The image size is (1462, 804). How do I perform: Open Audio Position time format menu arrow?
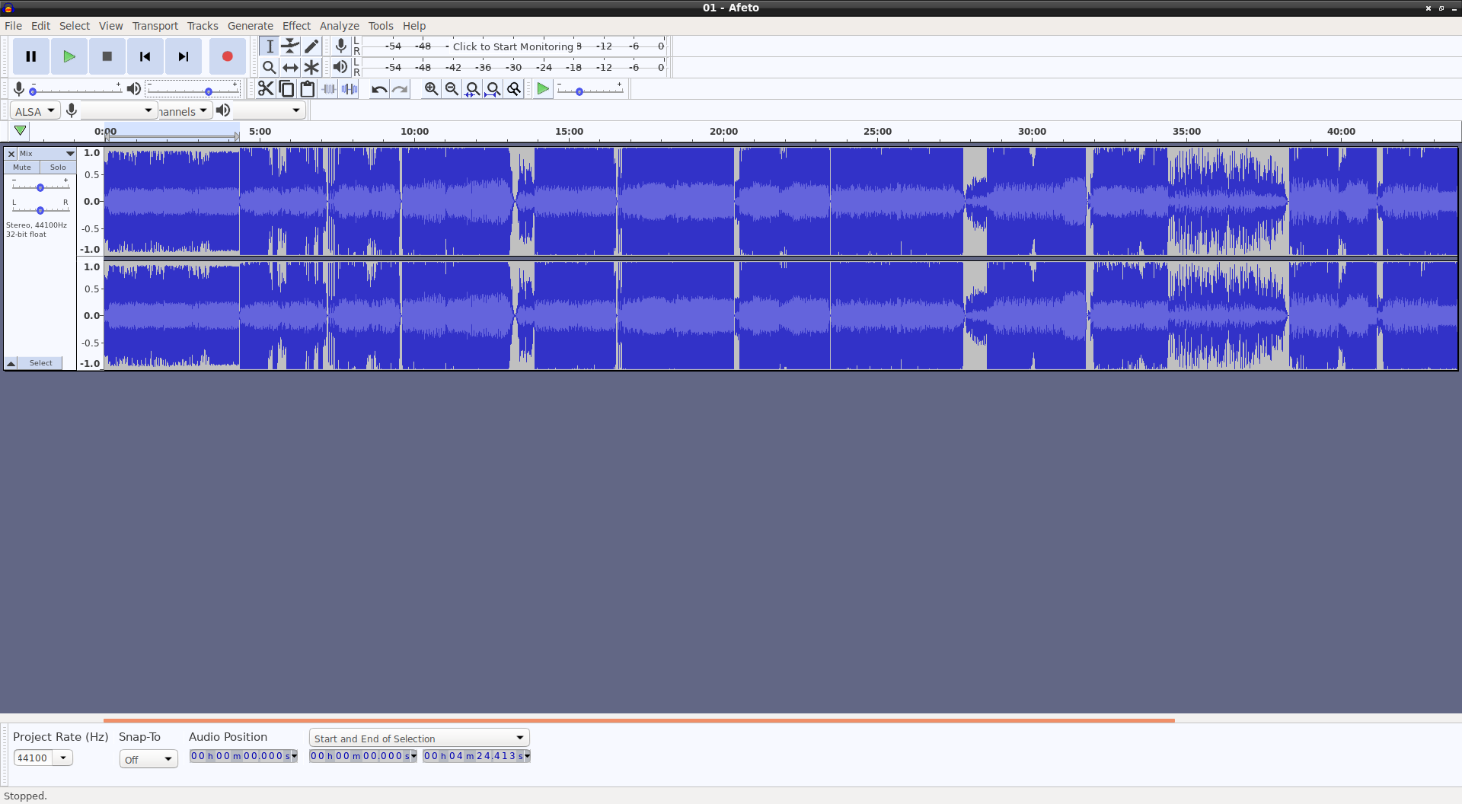coord(294,756)
